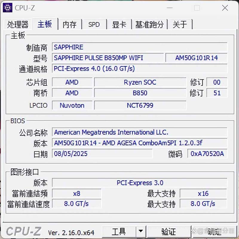Go to the 显卡 tab

(119, 25)
